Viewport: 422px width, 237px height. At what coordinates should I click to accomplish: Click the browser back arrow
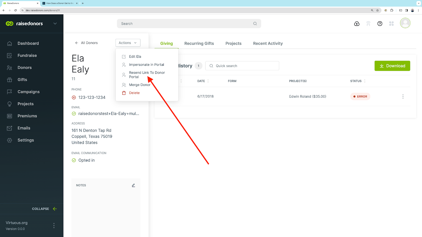coord(4,10)
